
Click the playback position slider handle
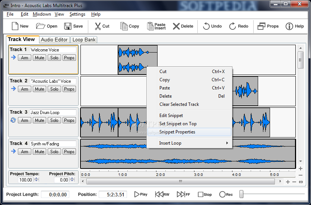[241, 194]
